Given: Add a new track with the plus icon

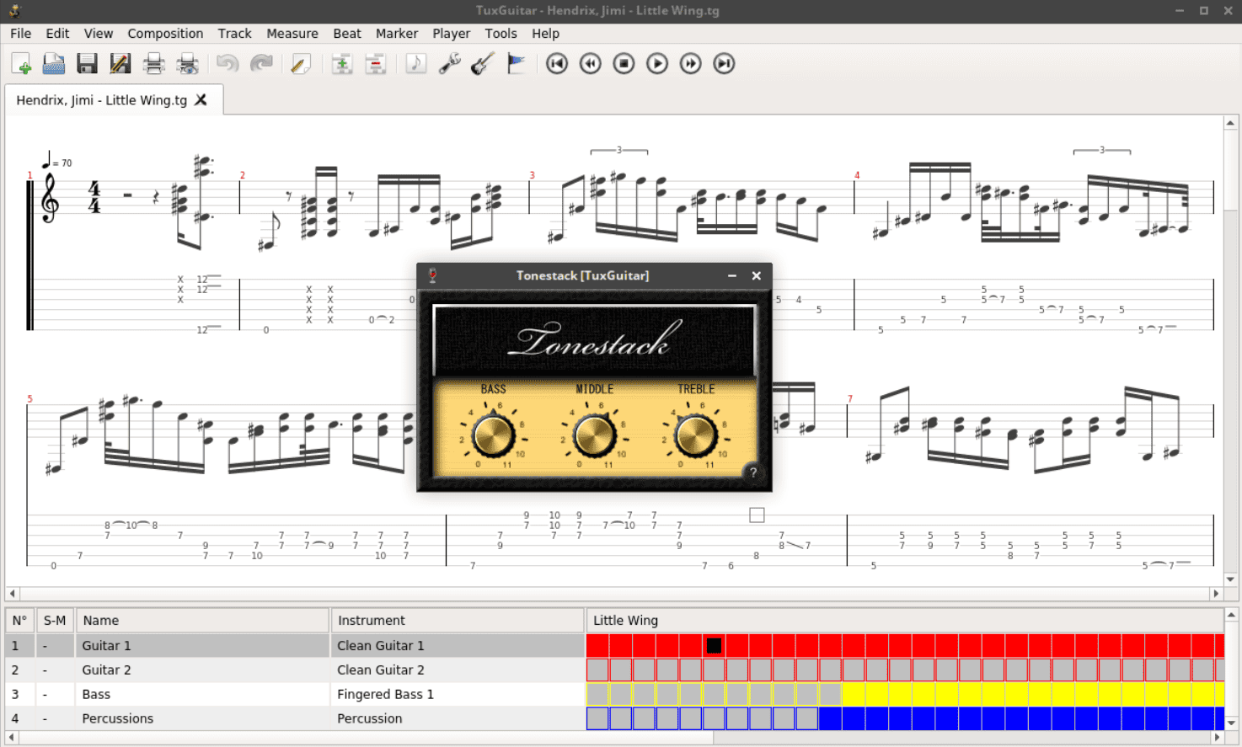Looking at the screenshot, I should 342,63.
